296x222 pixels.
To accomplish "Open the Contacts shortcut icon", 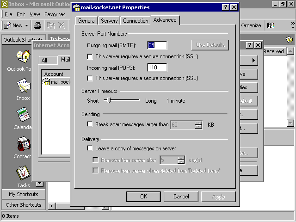I will tap(24, 144).
